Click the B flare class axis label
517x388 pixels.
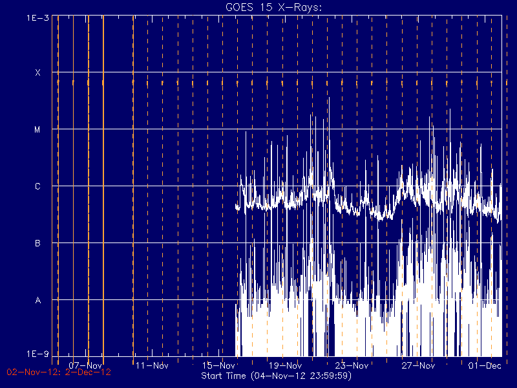coord(37,244)
